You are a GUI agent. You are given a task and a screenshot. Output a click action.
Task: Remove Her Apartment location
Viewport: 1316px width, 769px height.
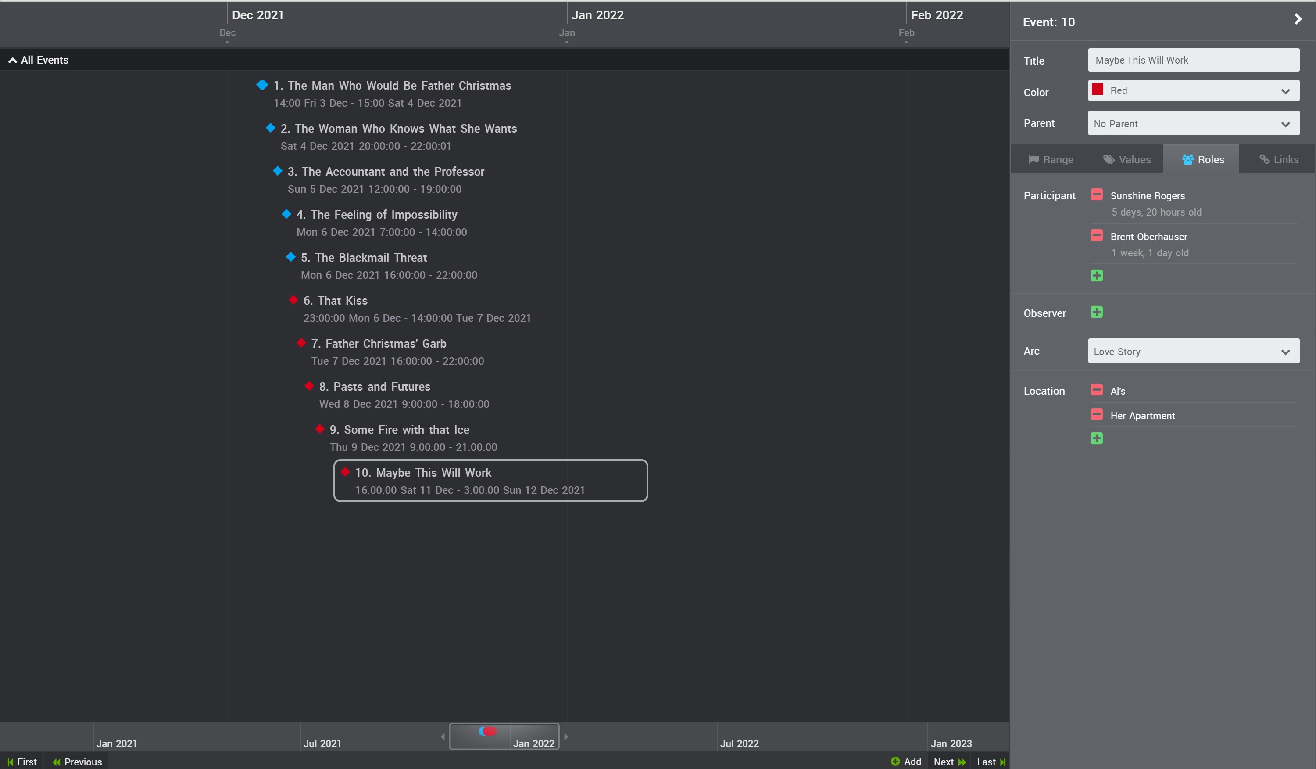pos(1097,414)
